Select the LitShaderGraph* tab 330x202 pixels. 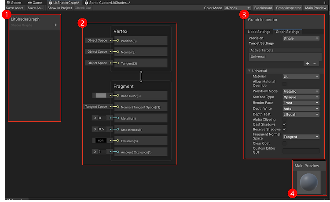64,3
